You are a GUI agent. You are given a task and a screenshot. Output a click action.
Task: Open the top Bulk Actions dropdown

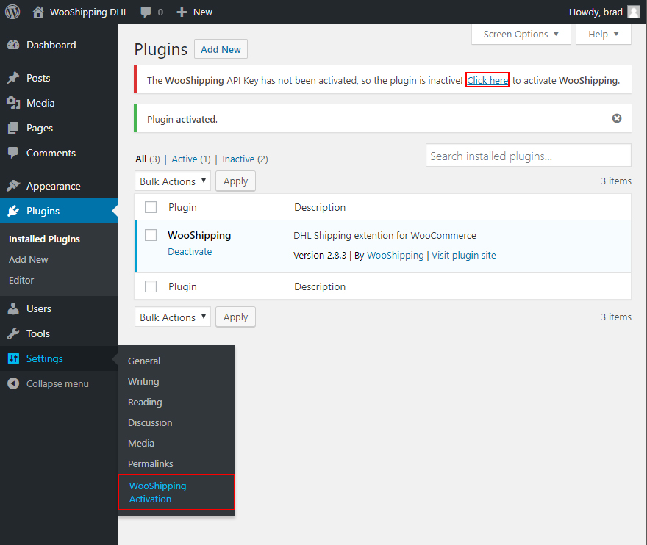(172, 181)
